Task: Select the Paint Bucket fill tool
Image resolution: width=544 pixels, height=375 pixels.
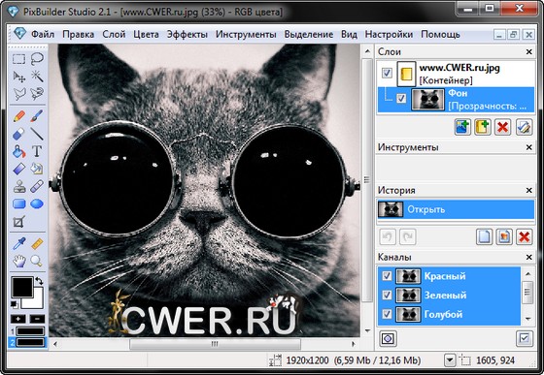Action: coord(18,151)
